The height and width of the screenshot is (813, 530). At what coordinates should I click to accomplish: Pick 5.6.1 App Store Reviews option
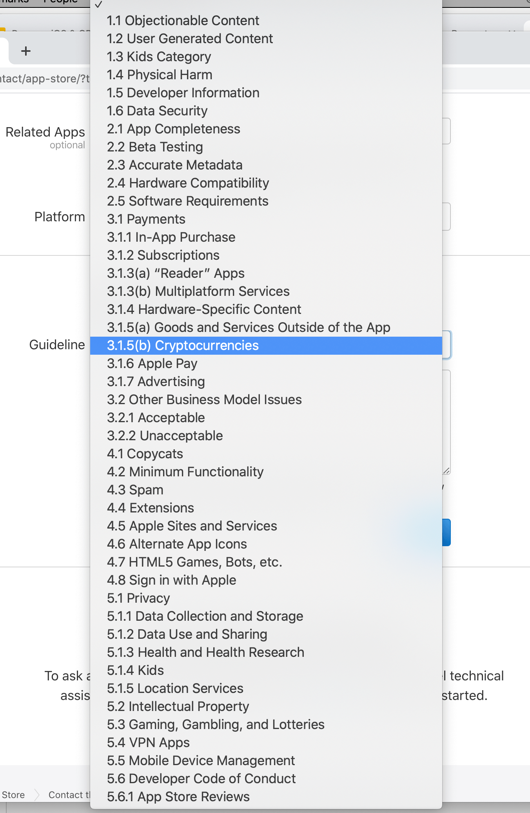coord(178,797)
